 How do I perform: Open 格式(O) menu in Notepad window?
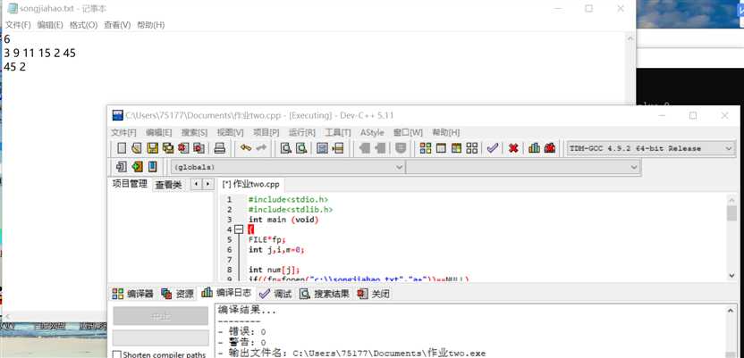(83, 25)
